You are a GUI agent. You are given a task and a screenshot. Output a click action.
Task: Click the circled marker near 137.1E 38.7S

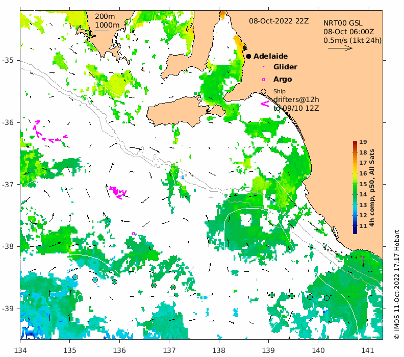tap(173, 287)
